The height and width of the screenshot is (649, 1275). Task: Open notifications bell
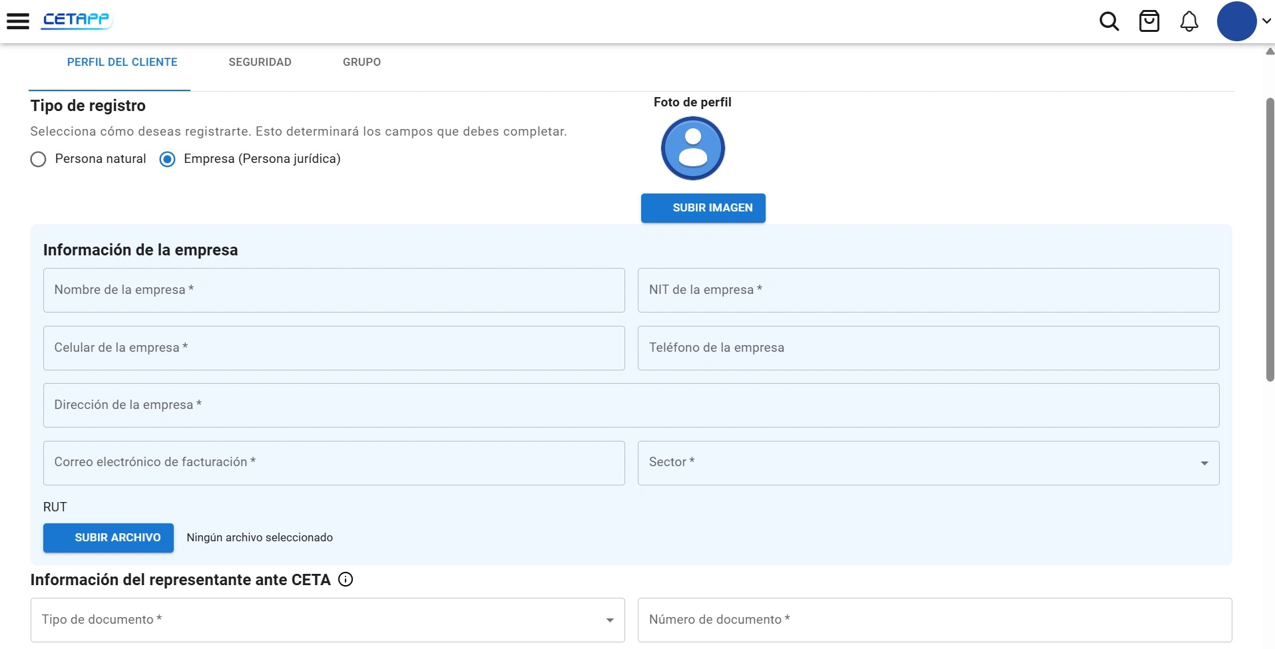[x=1189, y=21]
